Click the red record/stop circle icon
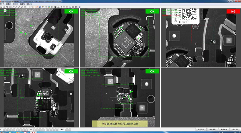The image size is (241, 133). tap(37, 7)
